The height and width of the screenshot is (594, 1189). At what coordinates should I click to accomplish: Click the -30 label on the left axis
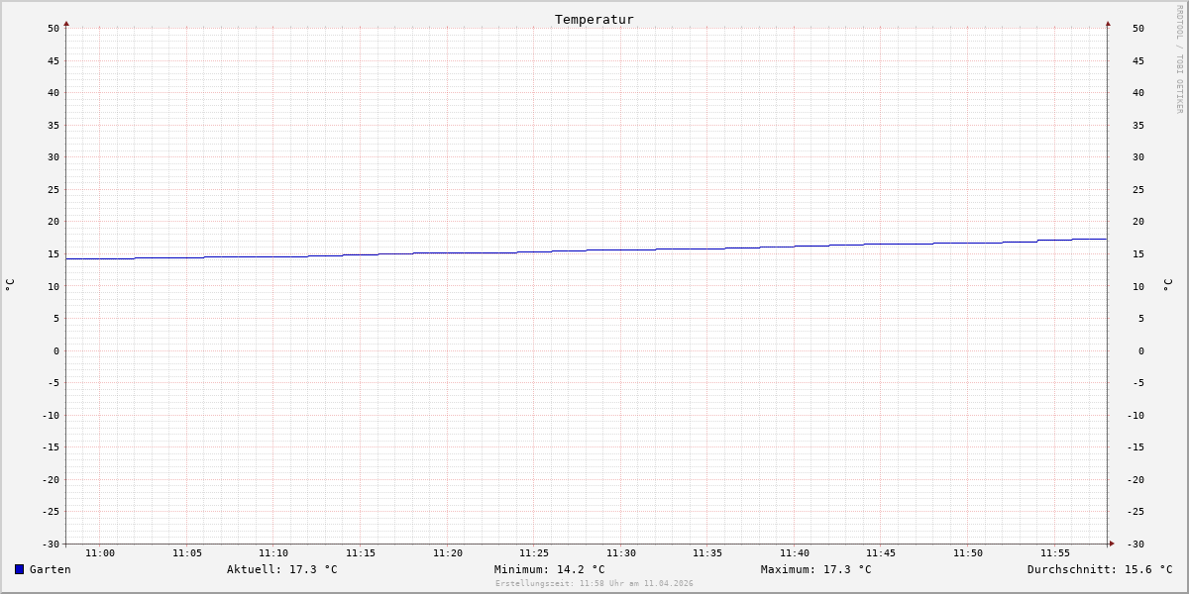51,544
